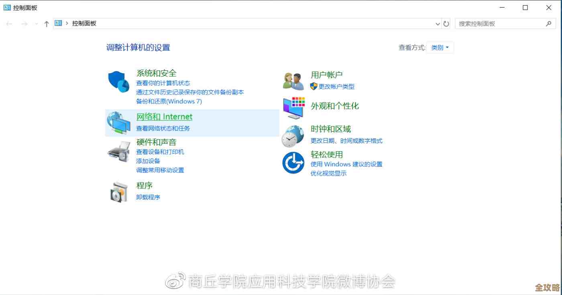Click the Control Panel icon in address bar

coord(58,23)
